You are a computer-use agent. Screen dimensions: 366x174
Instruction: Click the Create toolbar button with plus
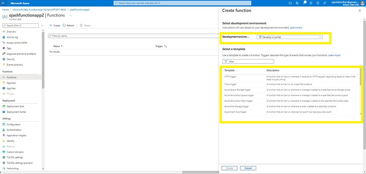pos(55,26)
